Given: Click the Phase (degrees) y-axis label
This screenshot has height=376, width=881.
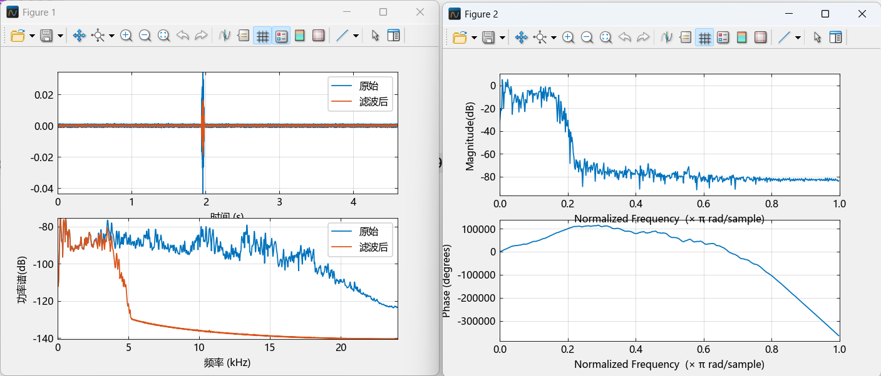Looking at the screenshot, I should point(446,280).
